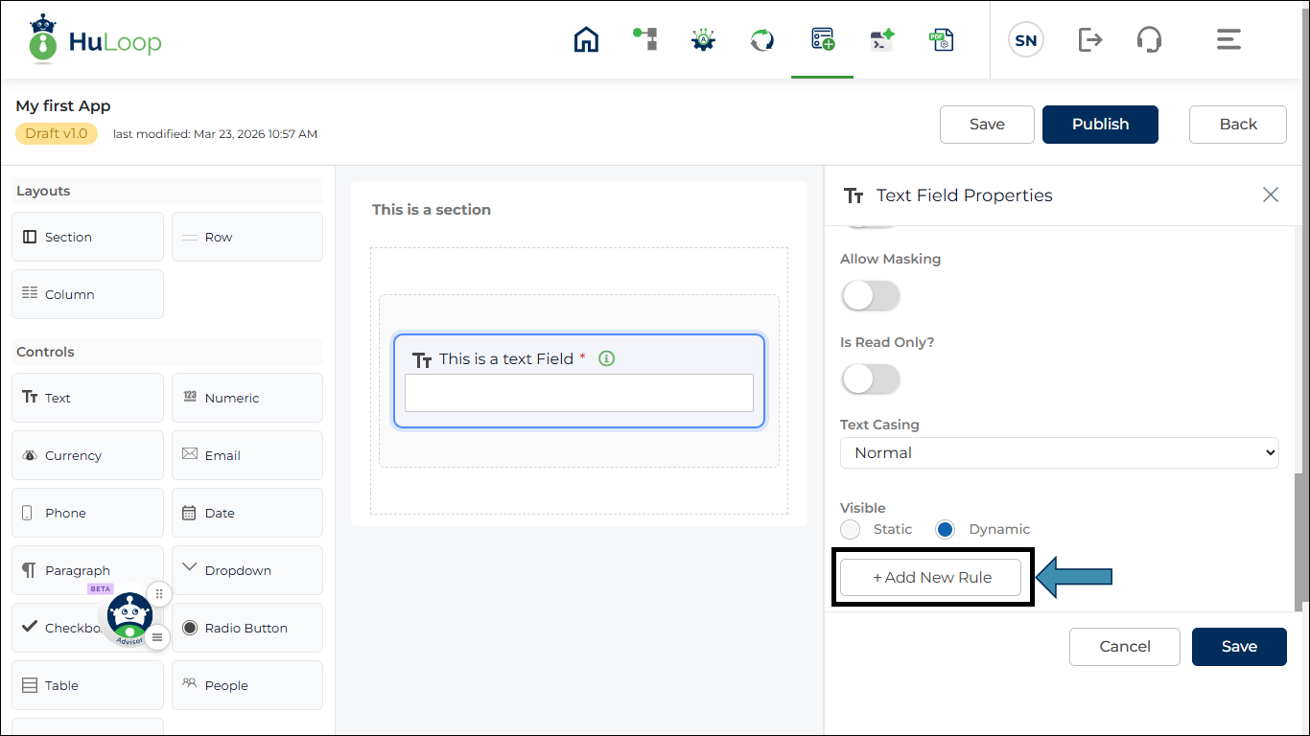Select the Static visibility radio button
The width and height of the screenshot is (1310, 736).
pos(851,529)
